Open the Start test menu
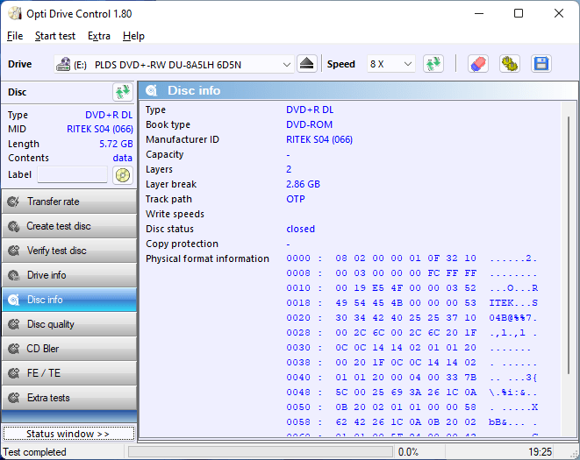The image size is (580, 460). pos(55,36)
